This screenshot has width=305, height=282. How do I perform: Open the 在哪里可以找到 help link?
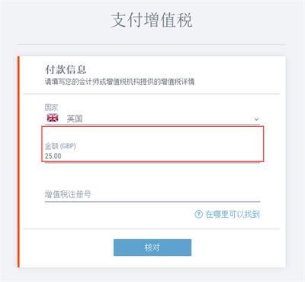(233, 214)
